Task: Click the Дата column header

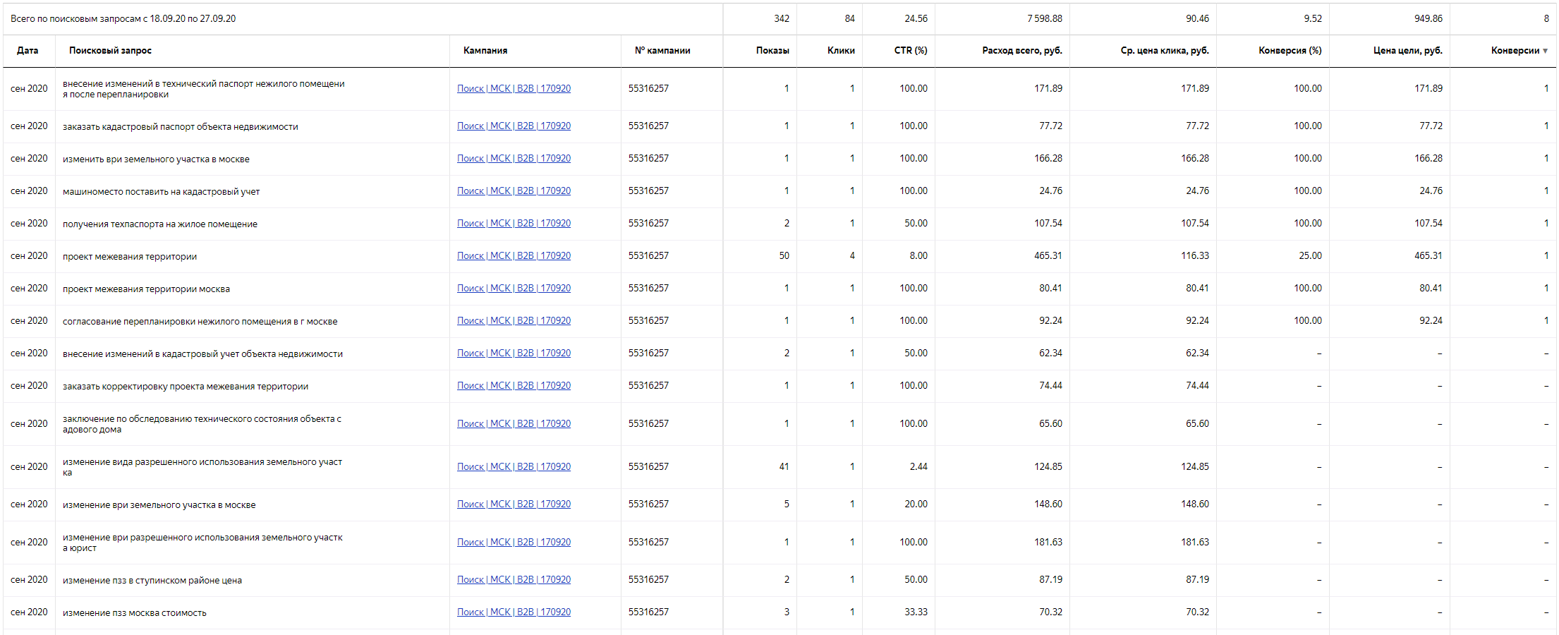Action: coord(28,51)
